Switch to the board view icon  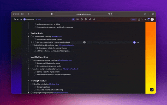pyautogui.click(x=77, y=19)
